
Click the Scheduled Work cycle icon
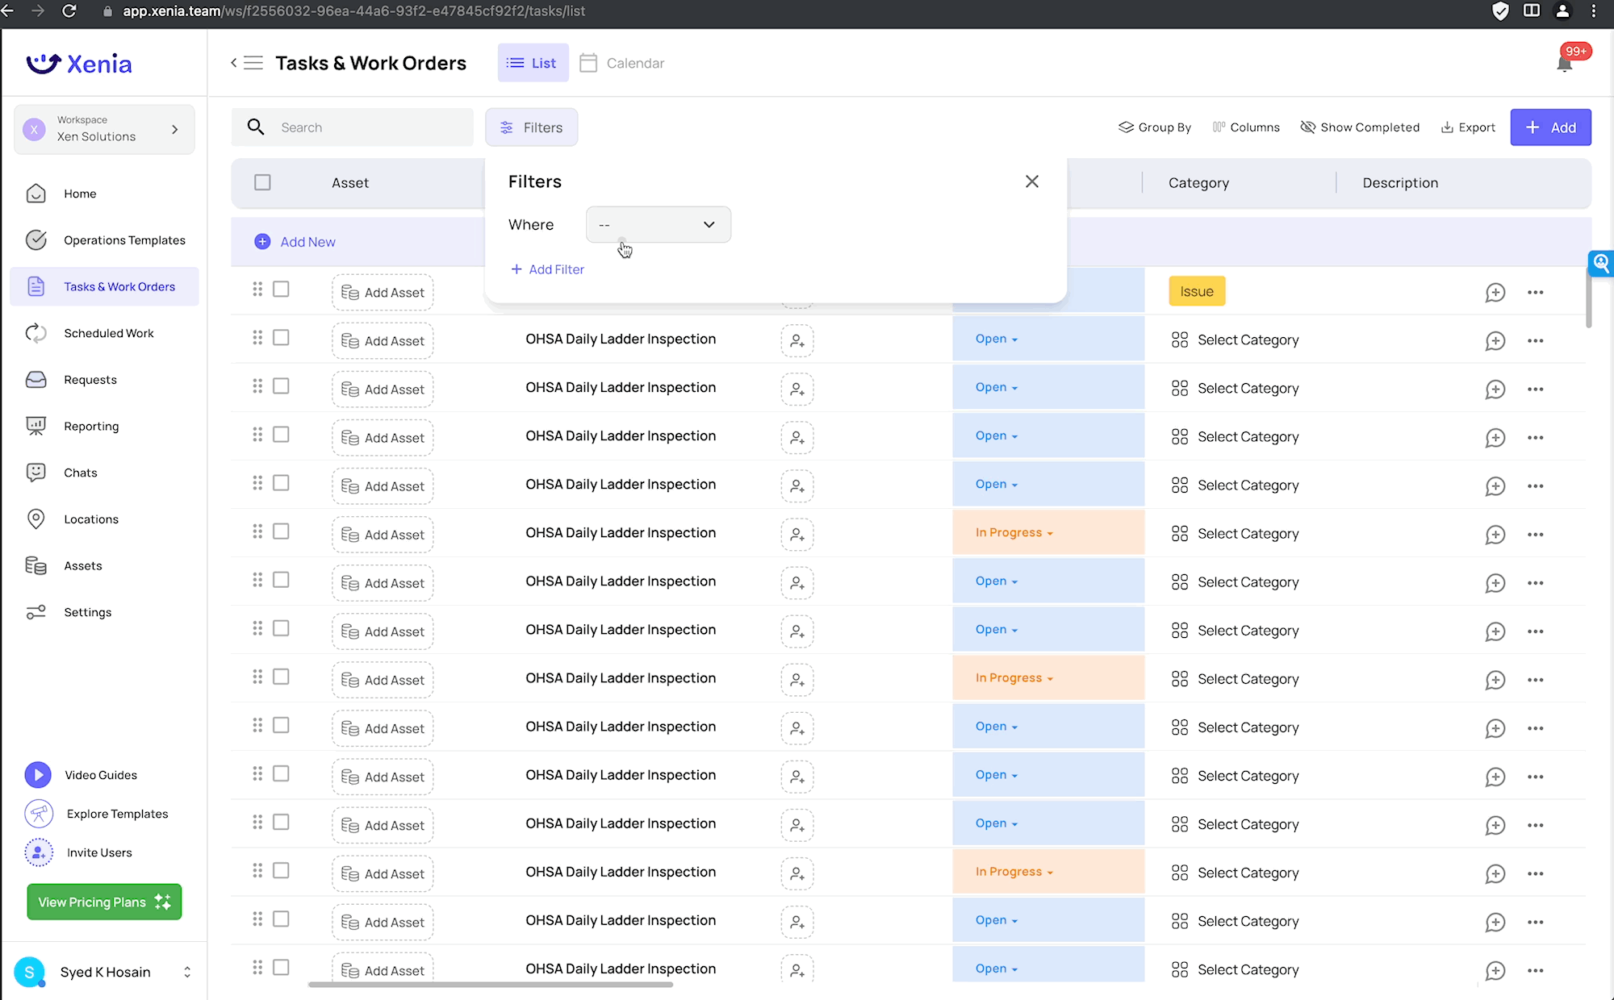(x=36, y=333)
